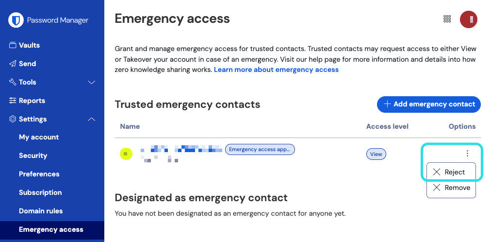This screenshot has width=491, height=242.
Task: Collapse the Settings submenu chevron
Action: [x=91, y=119]
